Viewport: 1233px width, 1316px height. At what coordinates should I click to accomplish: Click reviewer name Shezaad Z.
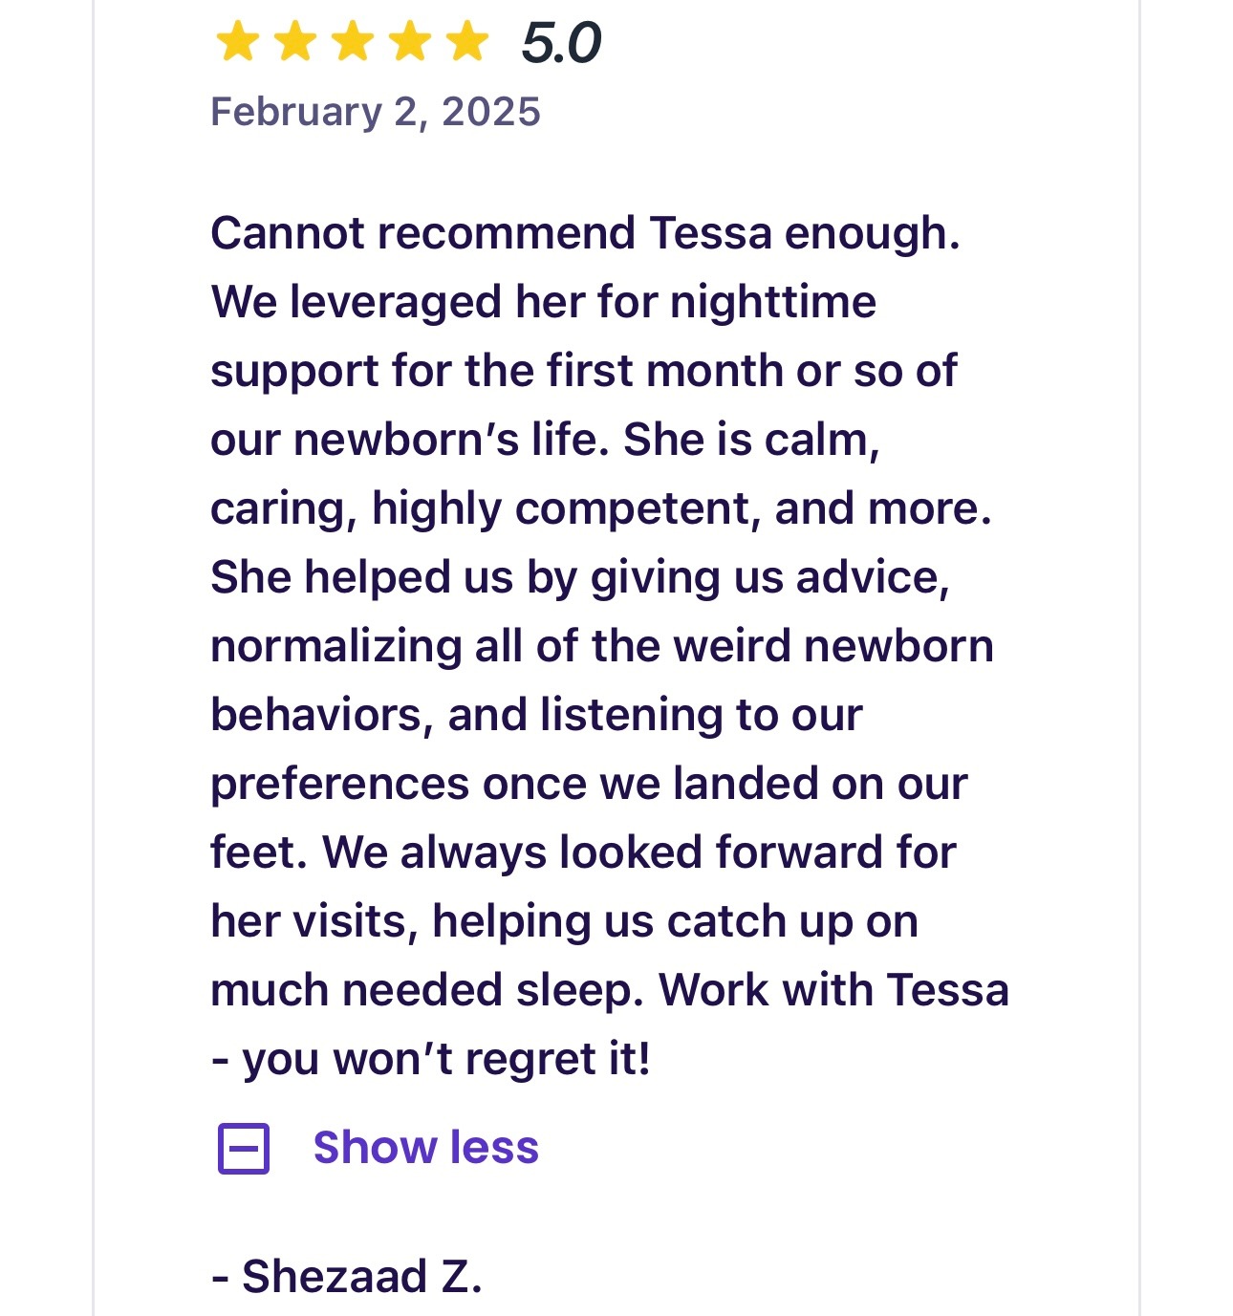[x=347, y=1277]
